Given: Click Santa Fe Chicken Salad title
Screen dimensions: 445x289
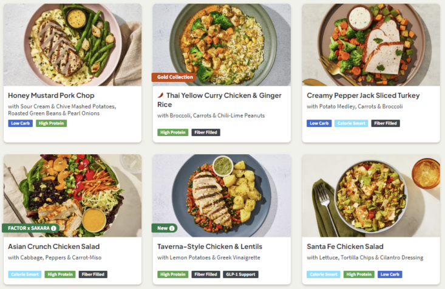Looking at the screenshot, I should 345,246.
